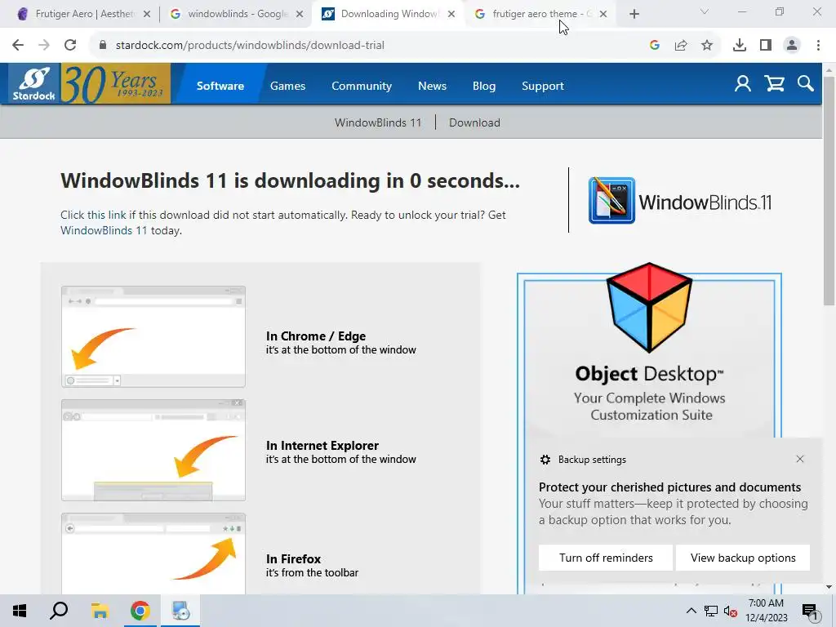The image size is (836, 627).
Task: Click the 'Protect your cherished pictures' heading
Action: 669,487
